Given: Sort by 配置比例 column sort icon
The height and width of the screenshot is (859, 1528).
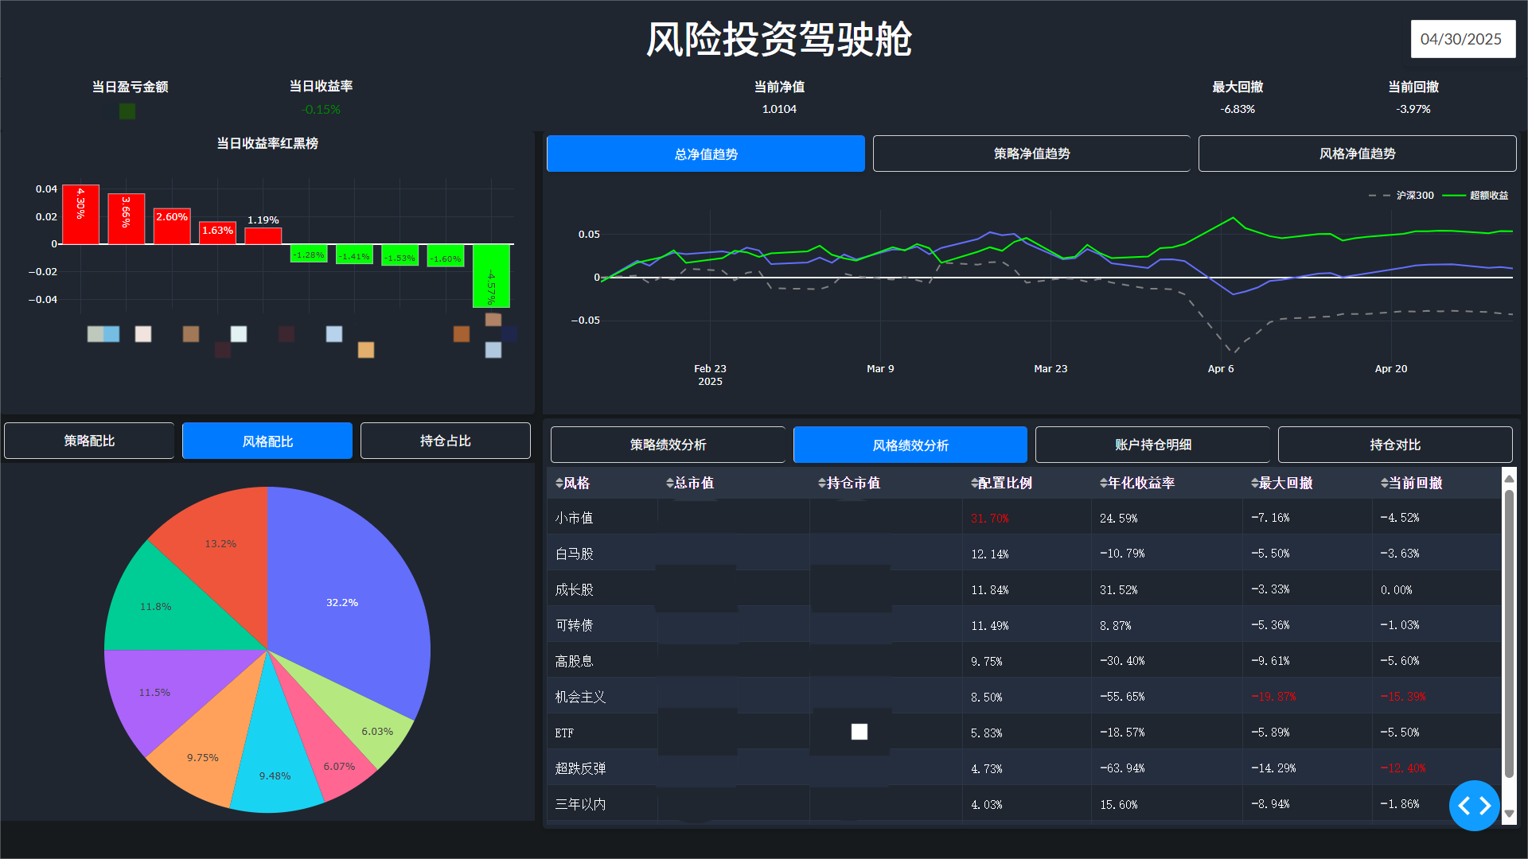Looking at the screenshot, I should pos(974,484).
